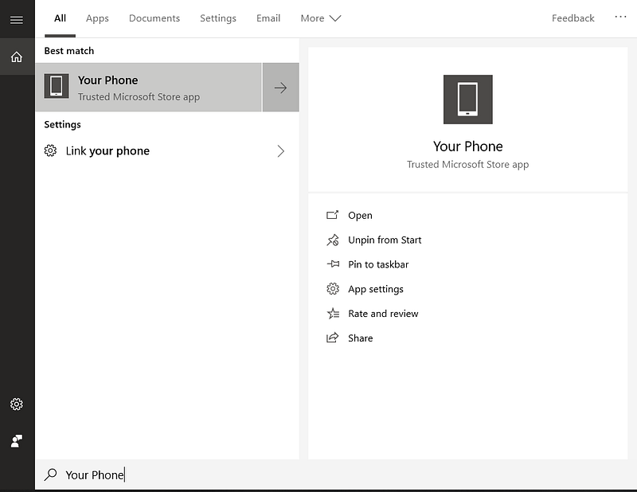637x492 pixels.
Task: Select Share action
Action: pos(361,338)
